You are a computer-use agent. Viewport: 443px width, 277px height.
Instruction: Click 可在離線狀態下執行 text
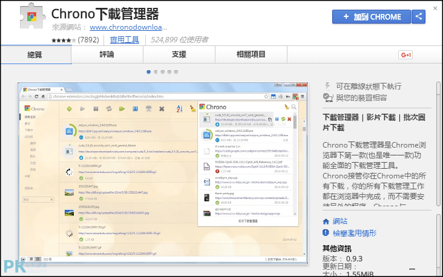pos(369,86)
